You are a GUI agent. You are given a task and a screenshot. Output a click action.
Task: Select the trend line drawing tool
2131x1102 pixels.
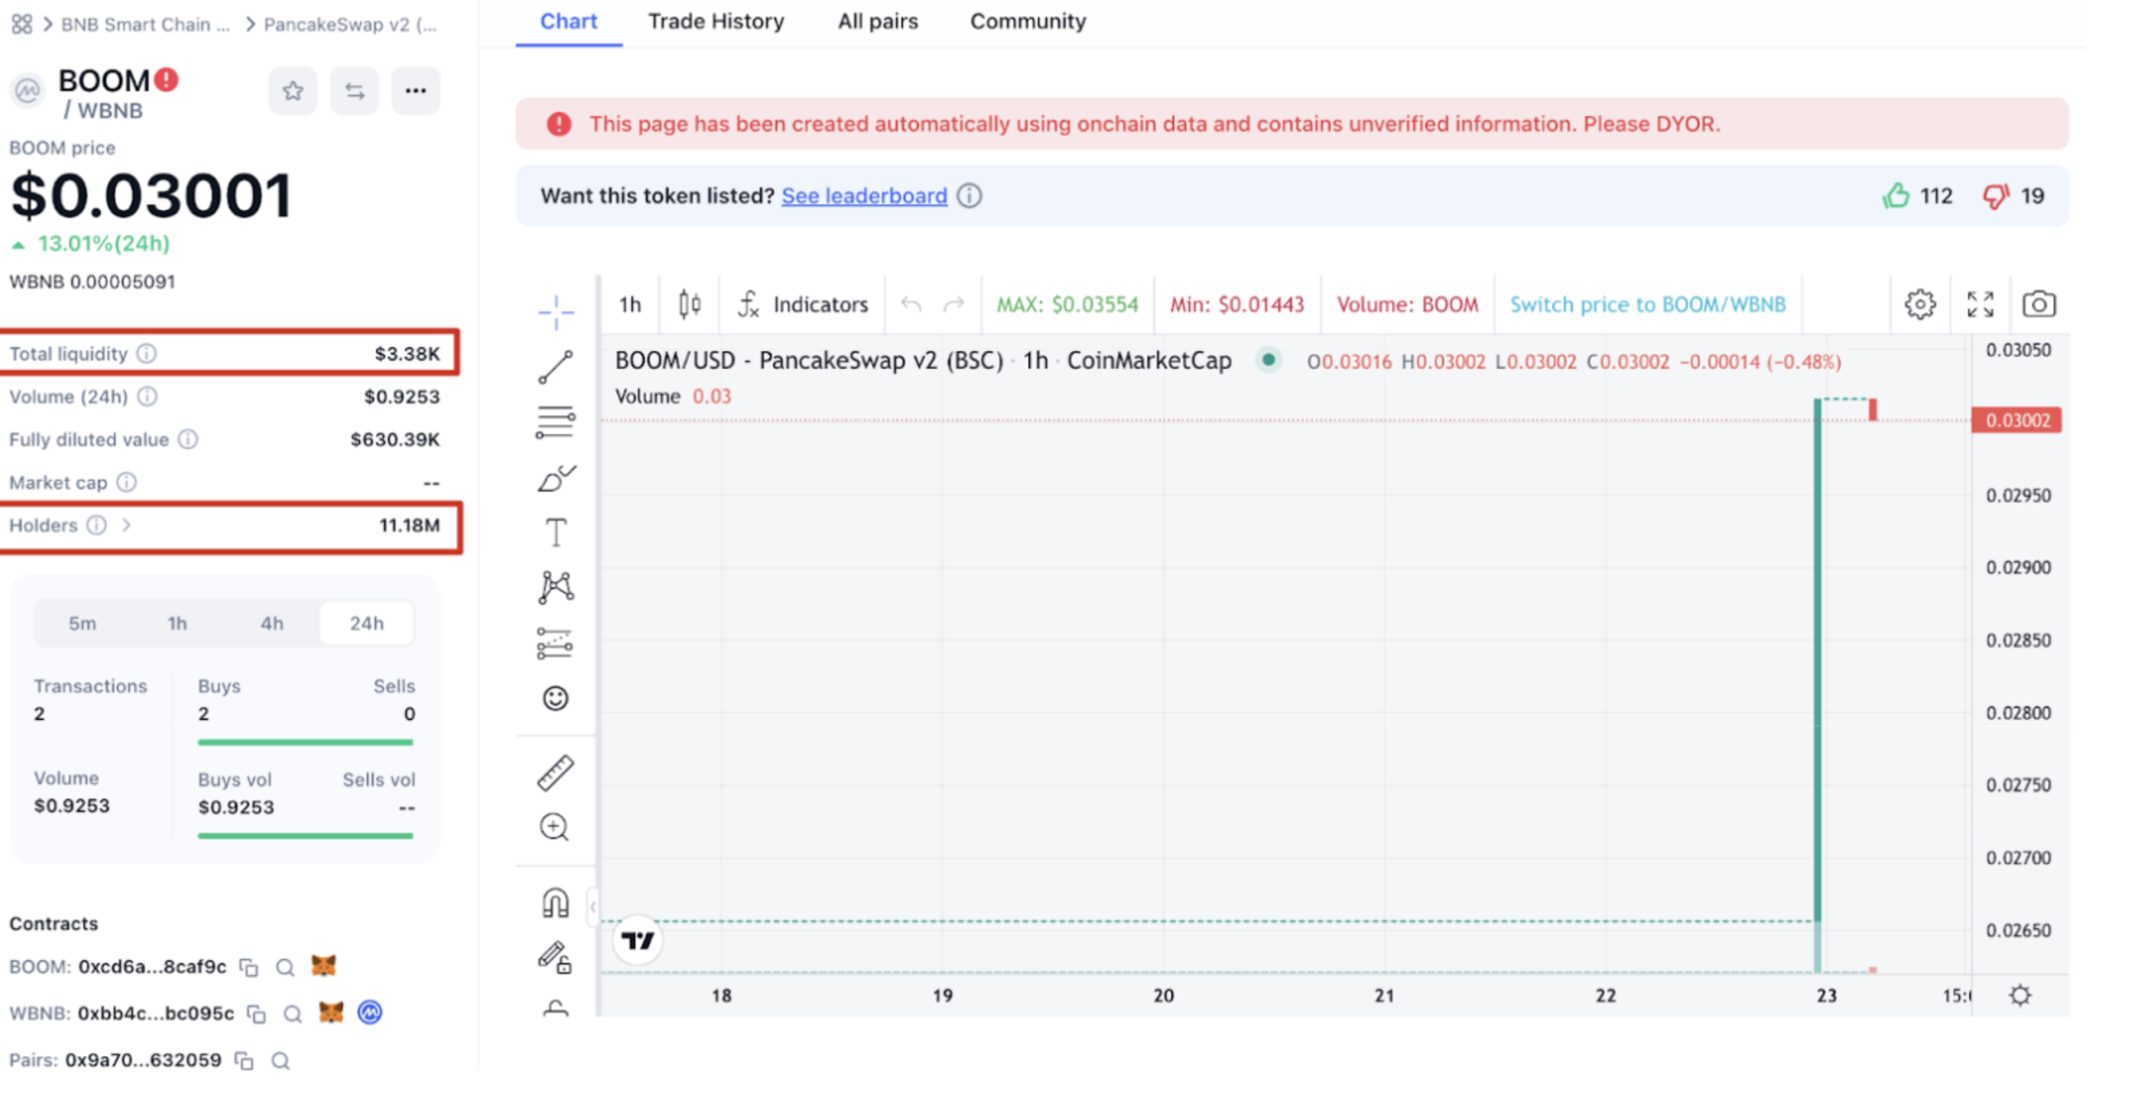[555, 366]
